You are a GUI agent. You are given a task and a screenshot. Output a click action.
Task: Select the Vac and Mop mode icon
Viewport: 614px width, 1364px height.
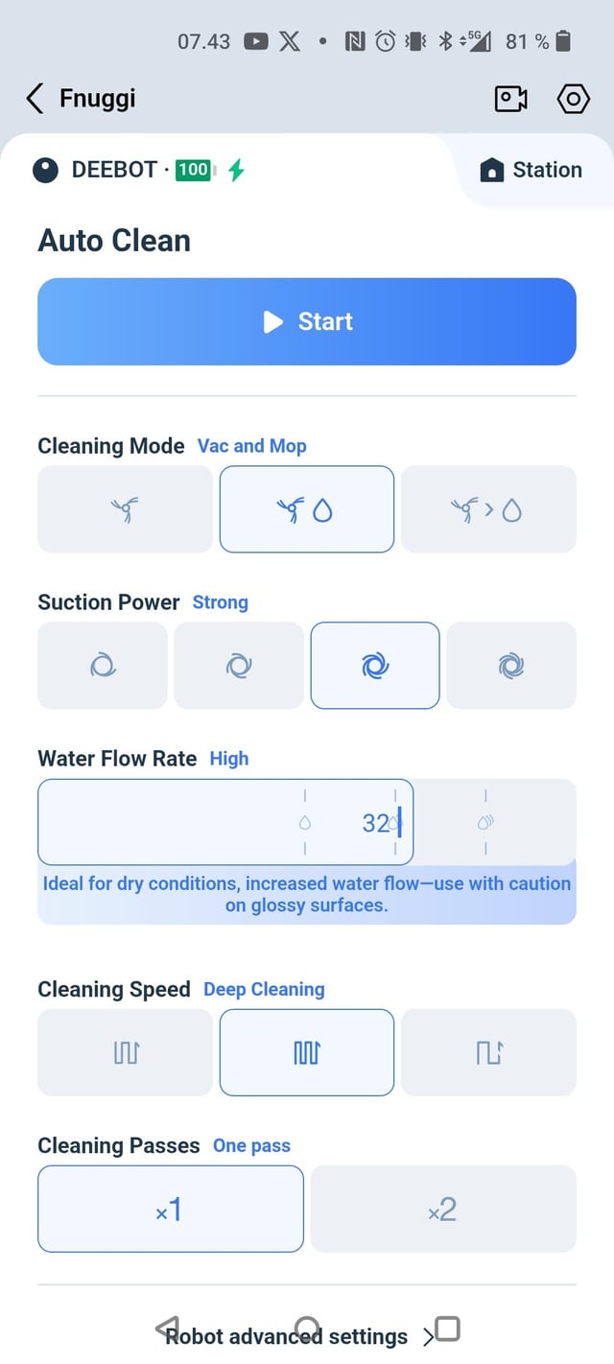click(x=306, y=509)
